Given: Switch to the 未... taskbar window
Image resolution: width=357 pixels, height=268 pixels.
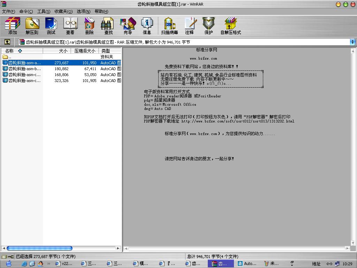Looking at the screenshot, I should click(x=271, y=264).
